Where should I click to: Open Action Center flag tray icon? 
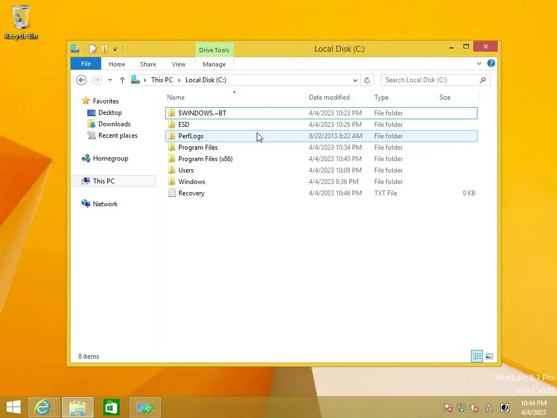pyautogui.click(x=448, y=408)
